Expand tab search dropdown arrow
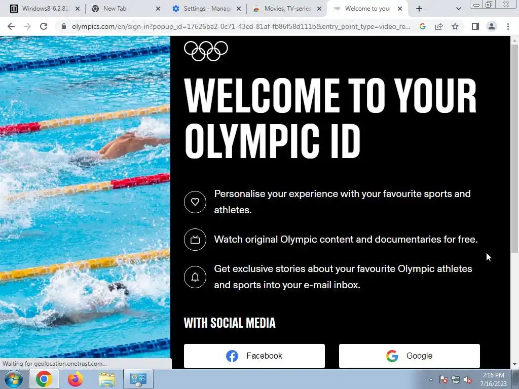519x389 pixels. 458,9
